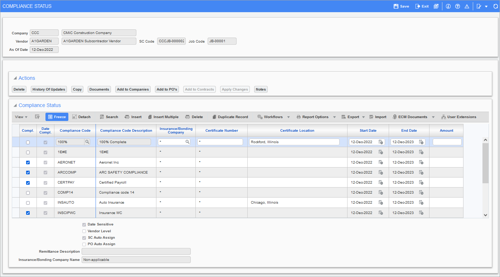
Task: Click the Export toolbar item
Action: (350, 117)
